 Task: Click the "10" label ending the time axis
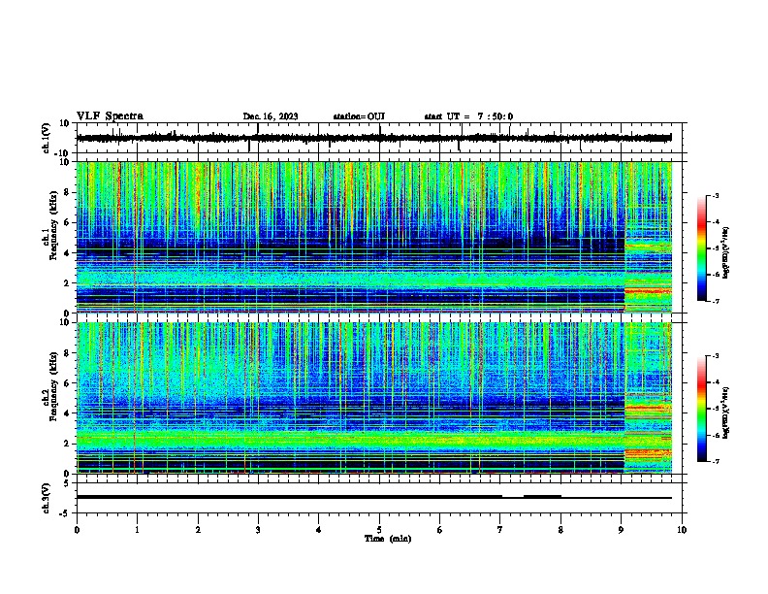click(682, 530)
